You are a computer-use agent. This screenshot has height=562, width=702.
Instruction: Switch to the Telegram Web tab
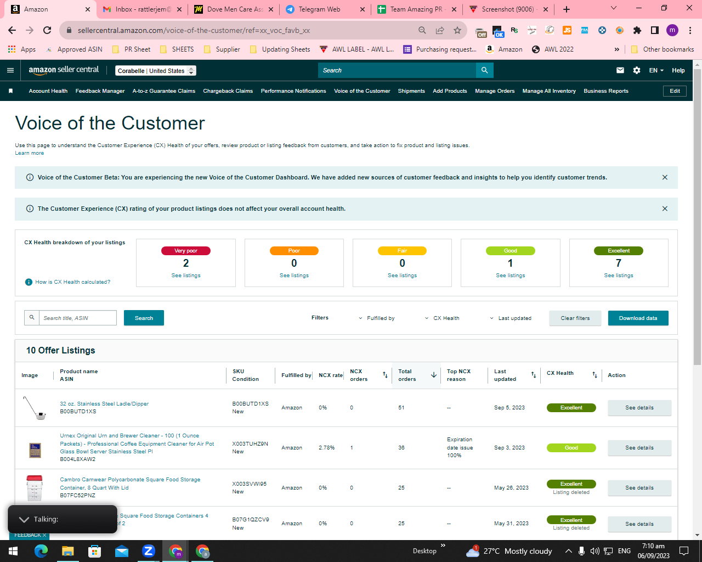(x=319, y=9)
